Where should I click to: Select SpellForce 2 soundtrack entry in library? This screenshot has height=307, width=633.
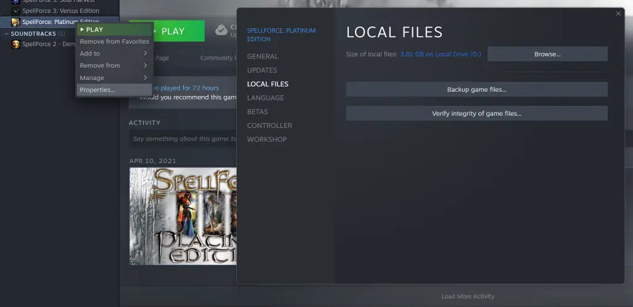[49, 44]
